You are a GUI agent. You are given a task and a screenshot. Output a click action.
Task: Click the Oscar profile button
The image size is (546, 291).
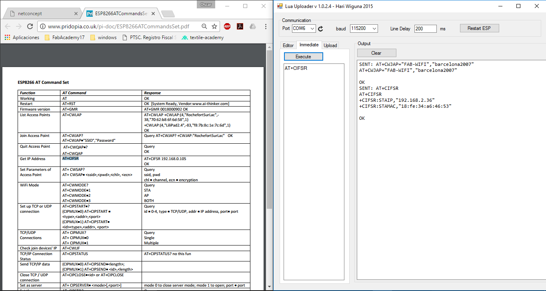pyautogui.click(x=206, y=4)
